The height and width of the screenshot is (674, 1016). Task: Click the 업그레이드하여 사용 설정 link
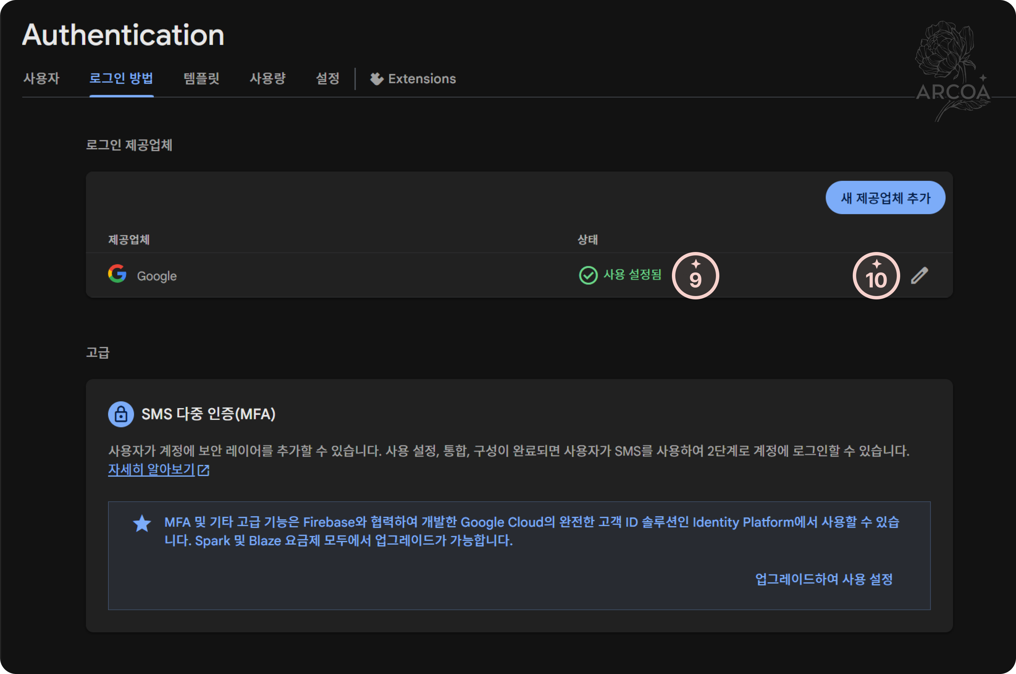pos(823,579)
